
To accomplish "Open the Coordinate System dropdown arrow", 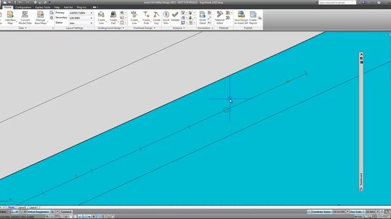I will tap(348, 212).
